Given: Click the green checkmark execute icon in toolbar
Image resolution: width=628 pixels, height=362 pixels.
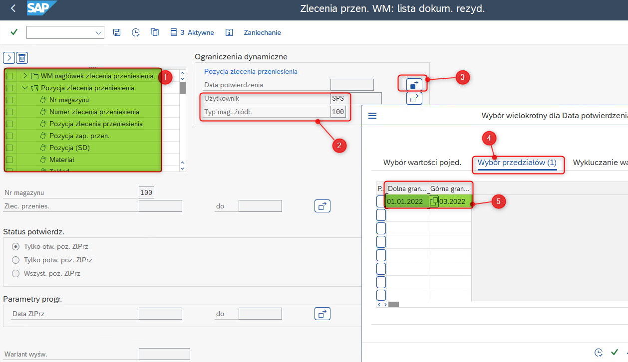Looking at the screenshot, I should [14, 32].
